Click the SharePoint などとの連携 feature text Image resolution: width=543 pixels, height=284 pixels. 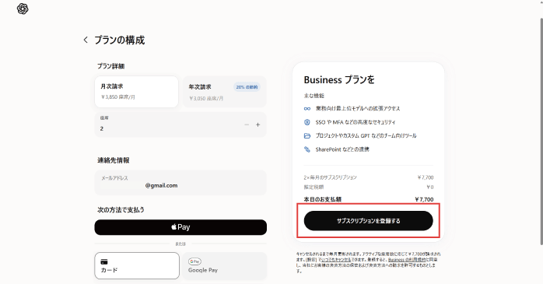click(x=342, y=149)
